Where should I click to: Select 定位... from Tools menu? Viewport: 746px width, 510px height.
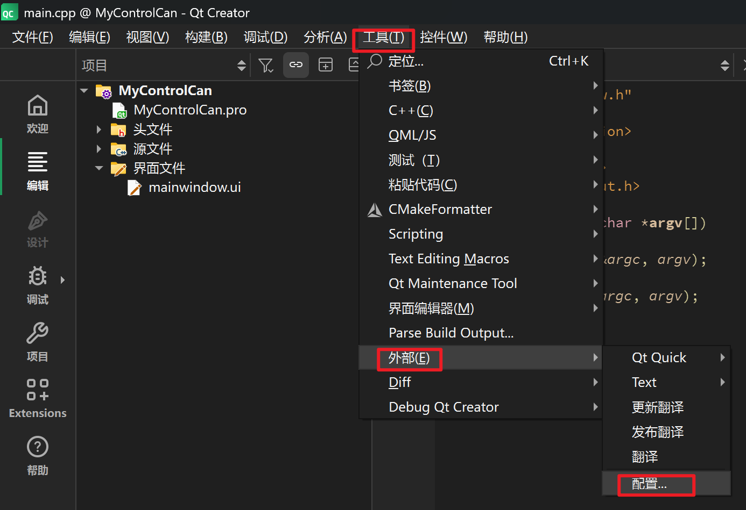(481, 61)
